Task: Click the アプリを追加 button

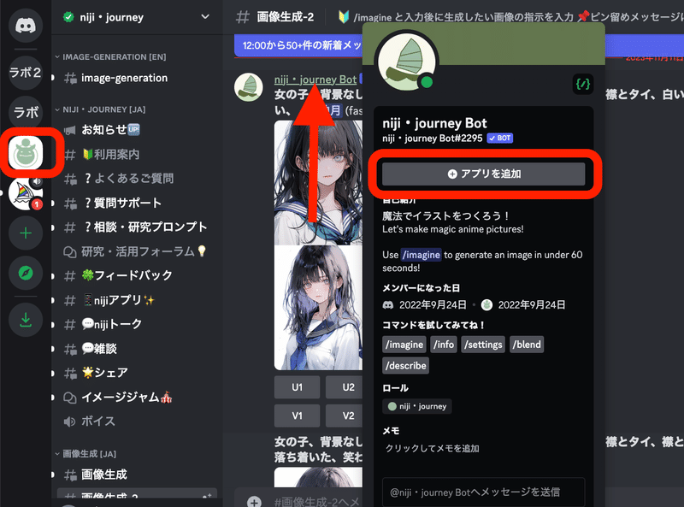Action: pyautogui.click(x=484, y=174)
